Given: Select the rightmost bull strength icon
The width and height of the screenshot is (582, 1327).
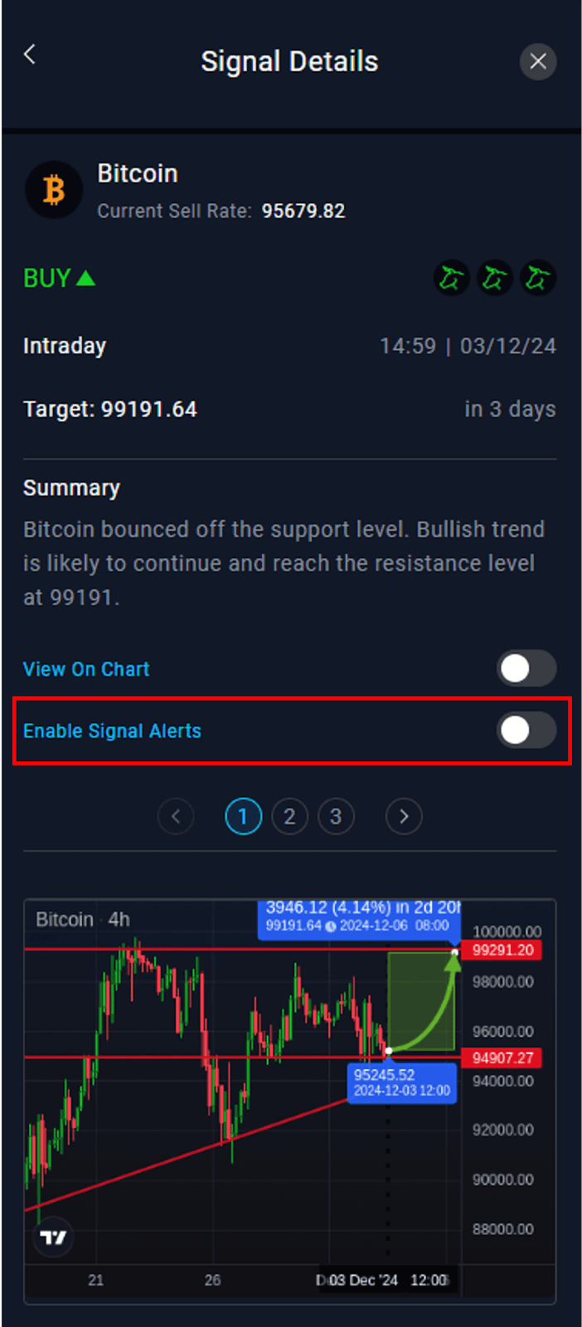Looking at the screenshot, I should pyautogui.click(x=538, y=278).
